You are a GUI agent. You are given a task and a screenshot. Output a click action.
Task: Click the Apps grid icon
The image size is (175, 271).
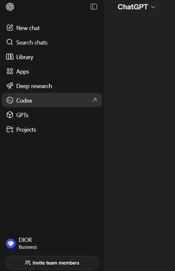[10, 71]
